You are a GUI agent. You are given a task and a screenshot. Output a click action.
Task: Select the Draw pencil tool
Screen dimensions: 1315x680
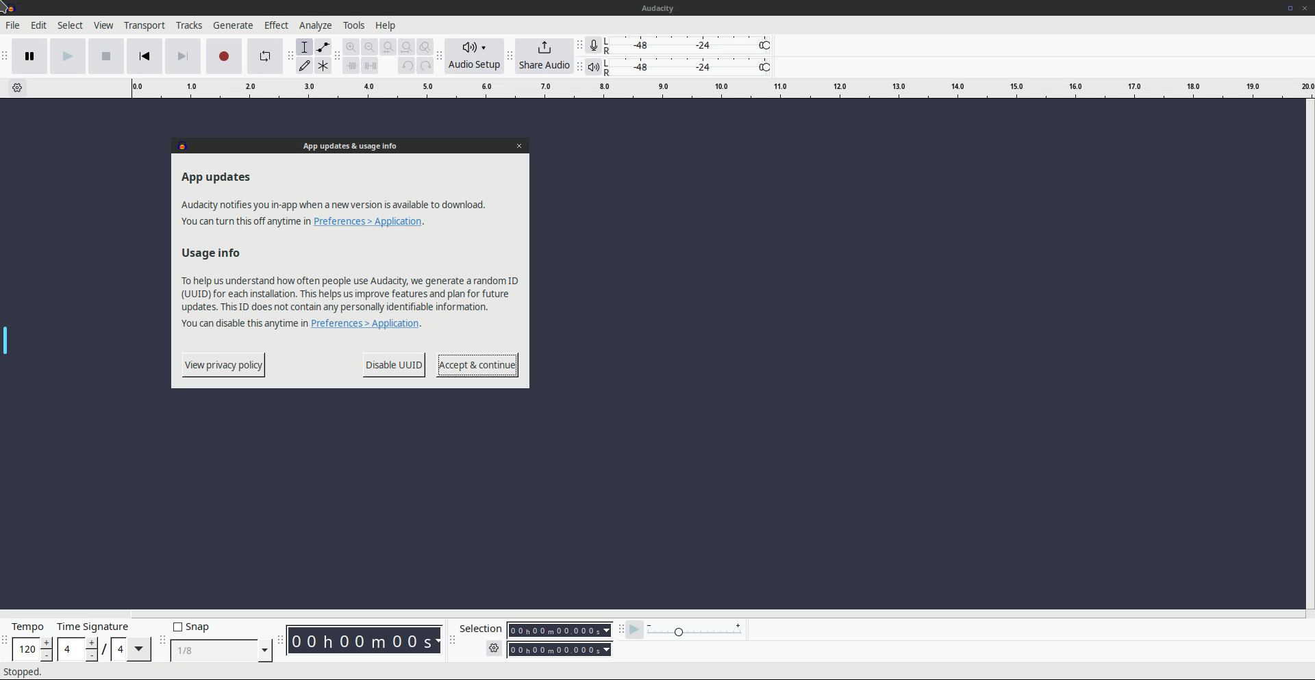(305, 66)
